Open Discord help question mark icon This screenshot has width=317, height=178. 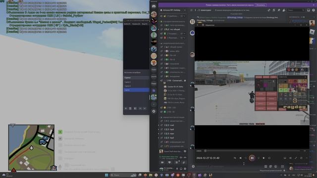point(314,10)
